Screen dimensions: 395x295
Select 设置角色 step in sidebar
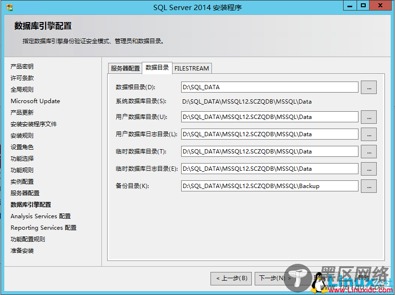[22, 147]
